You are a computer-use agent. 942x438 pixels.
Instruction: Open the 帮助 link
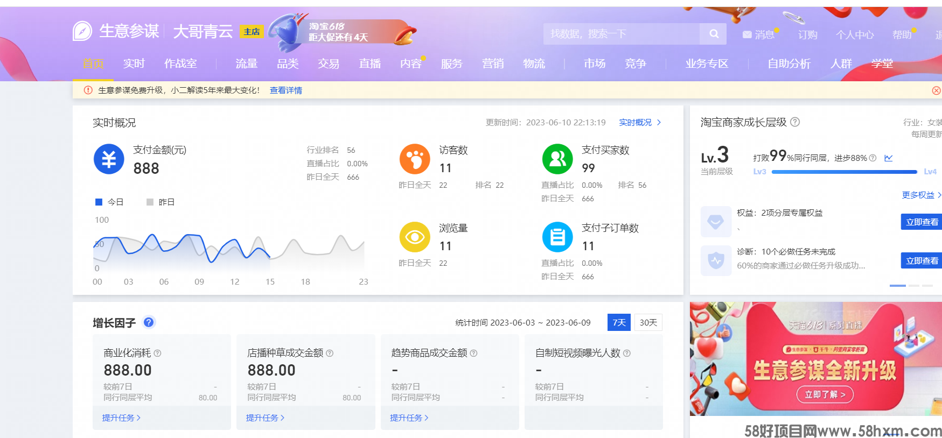point(902,34)
